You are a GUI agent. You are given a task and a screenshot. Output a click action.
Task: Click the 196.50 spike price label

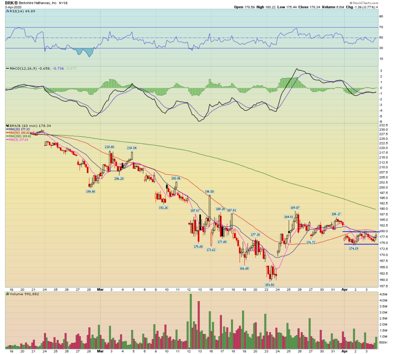[x=210, y=192]
